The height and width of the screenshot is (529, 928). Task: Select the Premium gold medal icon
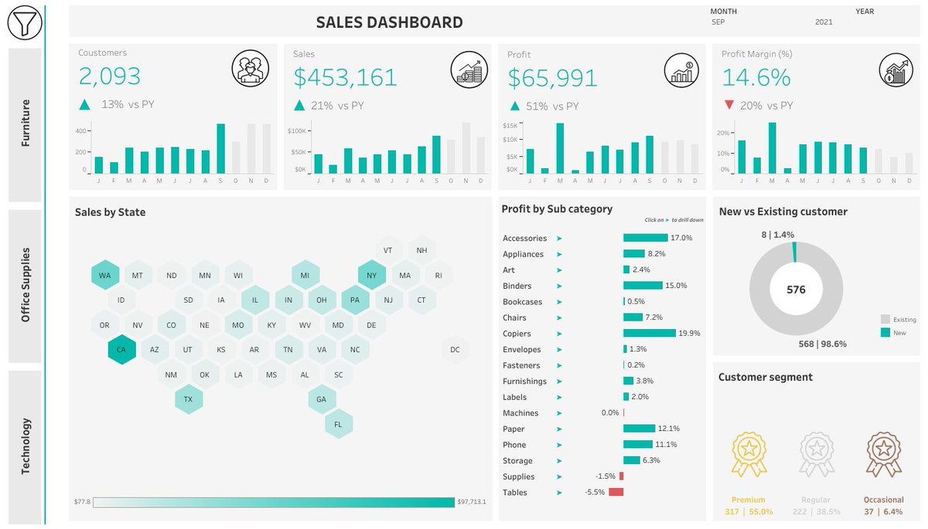point(749,453)
